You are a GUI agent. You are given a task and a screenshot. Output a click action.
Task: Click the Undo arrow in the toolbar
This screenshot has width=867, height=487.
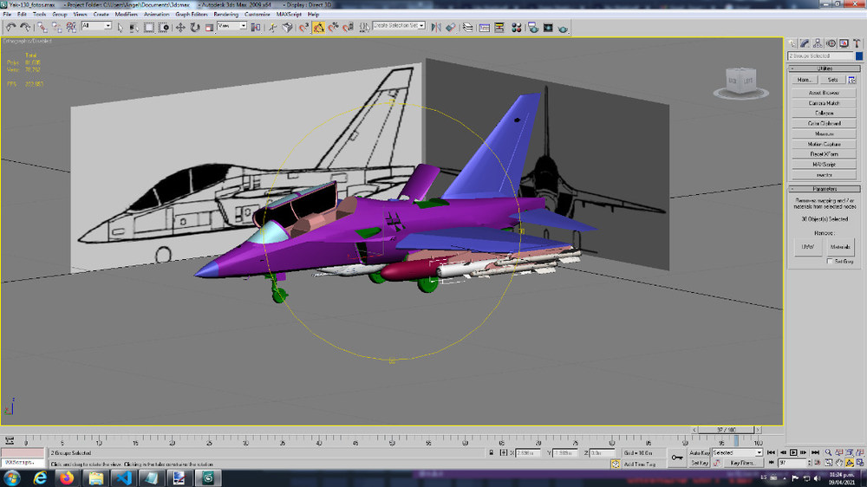pos(10,27)
